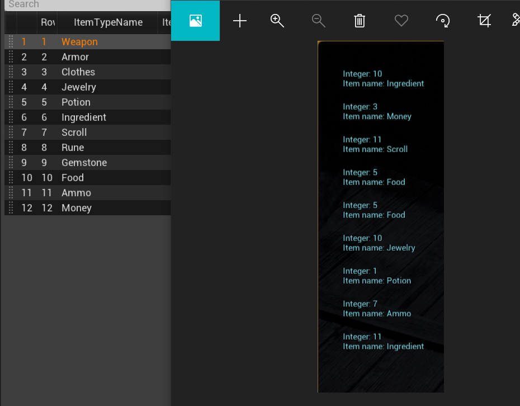Select the Gemstone row
Image resolution: width=520 pixels, height=406 pixels.
(88, 163)
